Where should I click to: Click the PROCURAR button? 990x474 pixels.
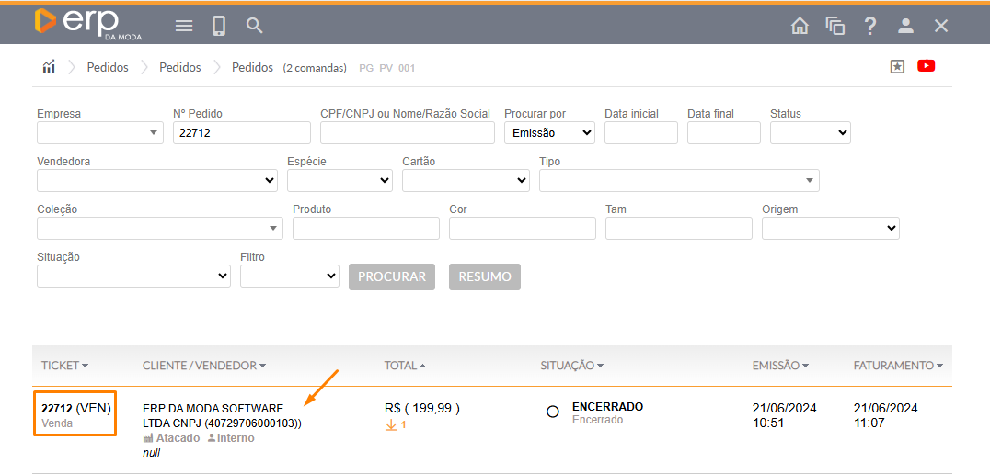click(391, 276)
